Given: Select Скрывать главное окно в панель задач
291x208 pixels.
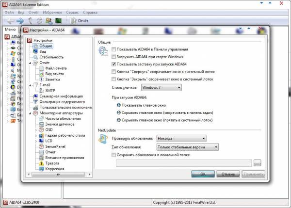Looking at the screenshot, I should (119, 112).
